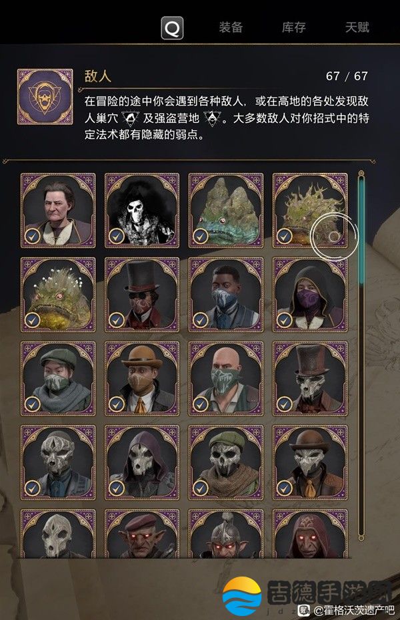
Task: Open the 天赋 tab
Action: tap(357, 27)
